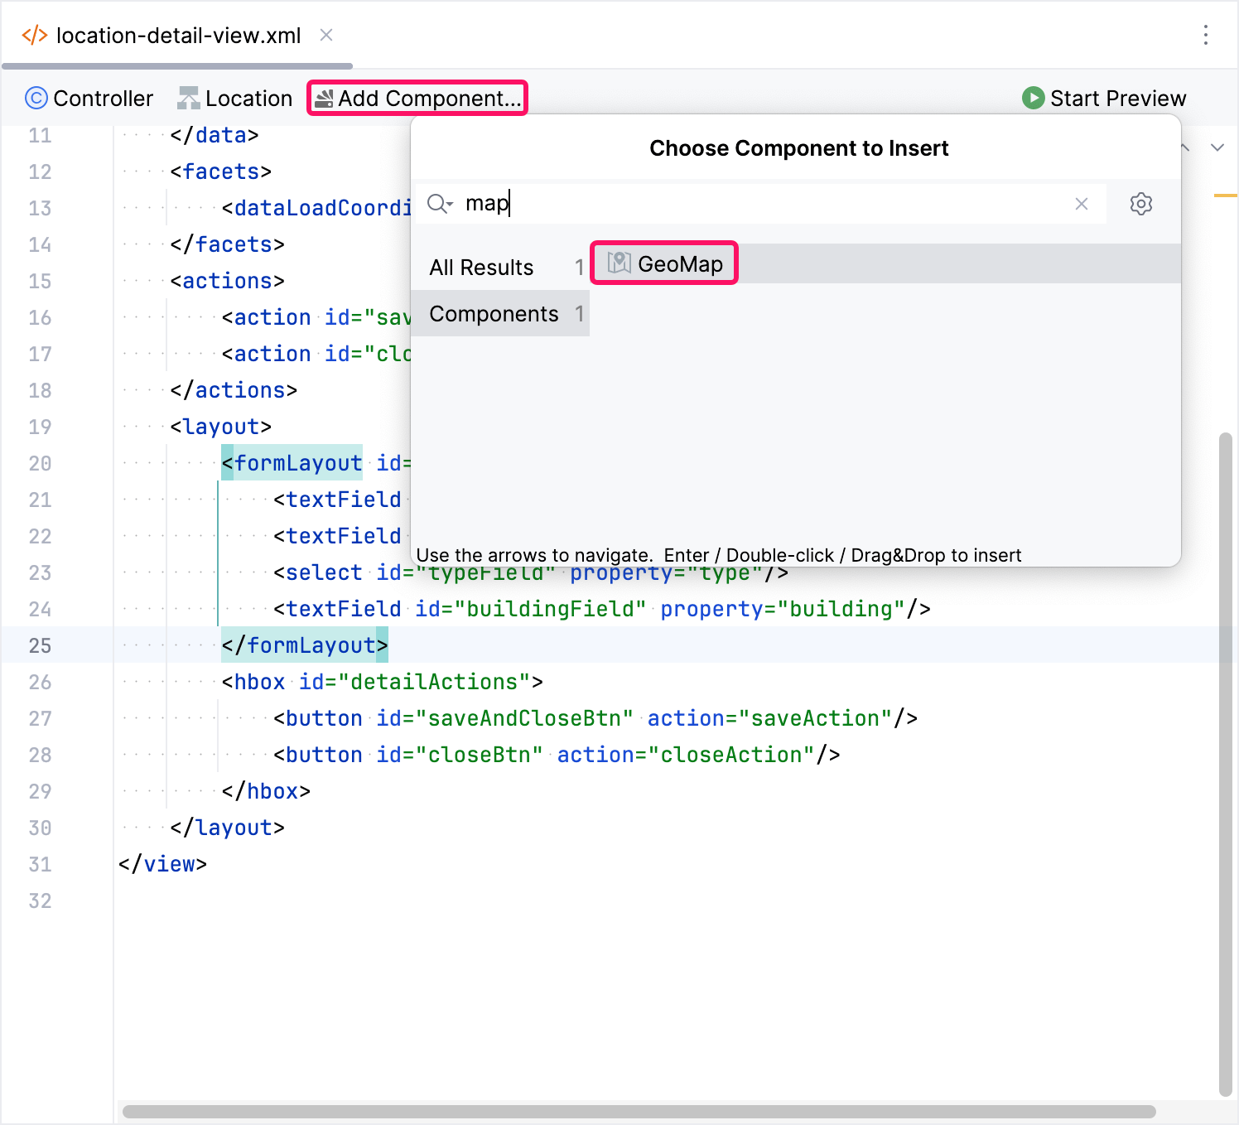The height and width of the screenshot is (1125, 1239).
Task: Open search settings via gear icon
Action: pyautogui.click(x=1141, y=204)
